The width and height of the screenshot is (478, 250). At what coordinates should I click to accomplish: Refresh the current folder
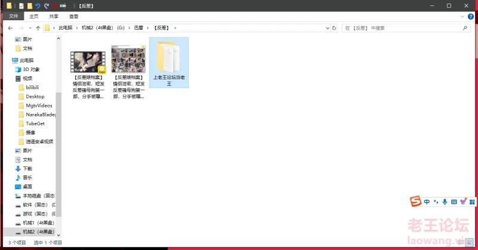click(x=334, y=28)
